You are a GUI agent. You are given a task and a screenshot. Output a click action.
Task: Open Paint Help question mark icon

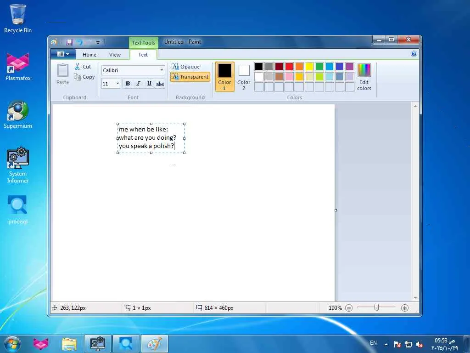(414, 54)
